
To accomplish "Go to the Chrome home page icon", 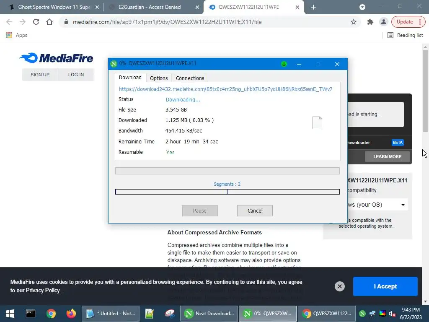I will (x=49, y=22).
